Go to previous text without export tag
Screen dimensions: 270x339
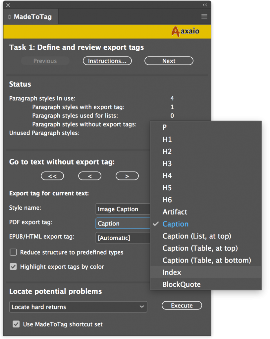pos(90,176)
